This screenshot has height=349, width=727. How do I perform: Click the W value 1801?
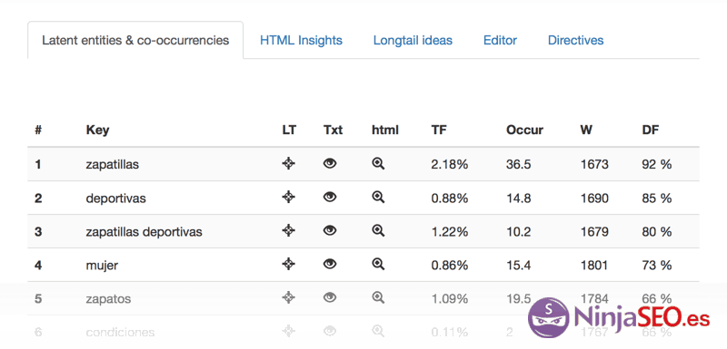pyautogui.click(x=594, y=266)
